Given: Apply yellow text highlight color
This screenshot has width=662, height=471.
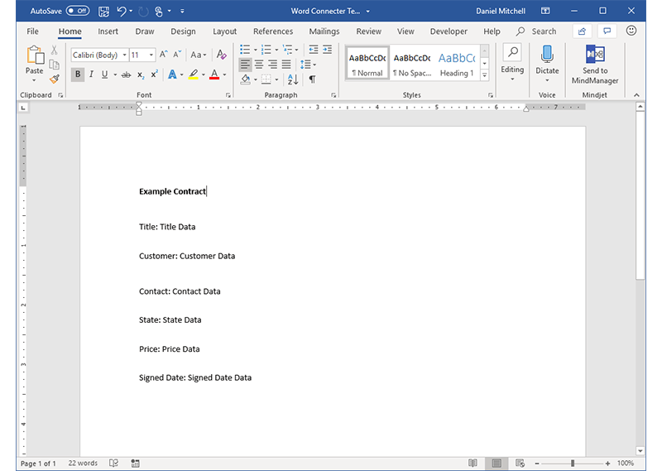Looking at the screenshot, I should pos(194,74).
